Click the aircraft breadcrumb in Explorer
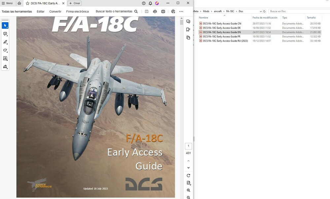The height and width of the screenshot is (199, 330). click(x=217, y=11)
